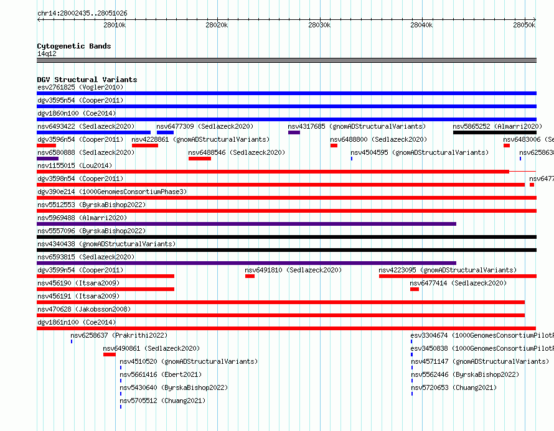Open nsv470628 (Jakobsson2008) variant
The height and width of the screenshot is (431, 554).
click(84, 309)
